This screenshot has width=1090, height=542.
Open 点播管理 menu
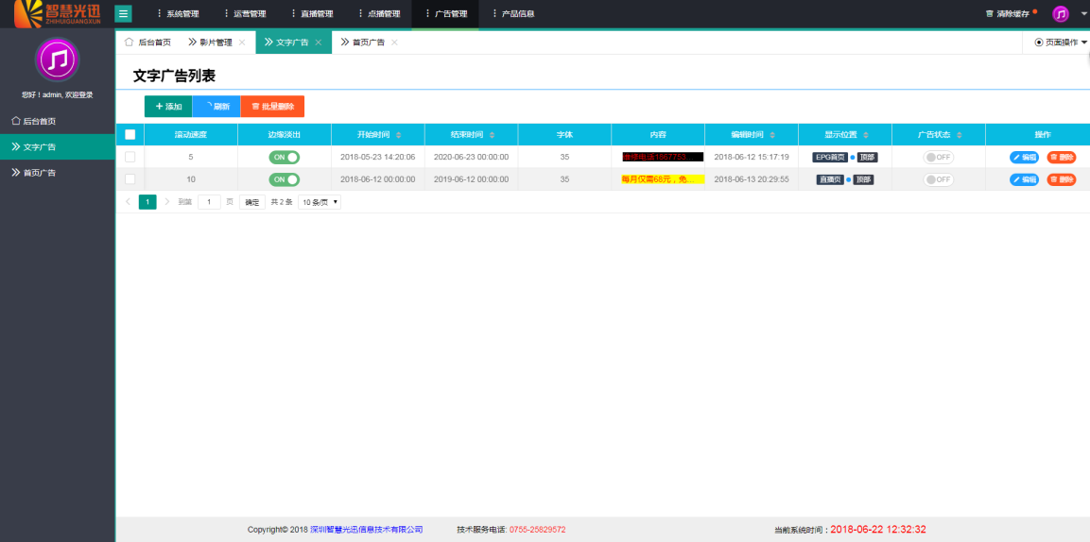click(379, 14)
